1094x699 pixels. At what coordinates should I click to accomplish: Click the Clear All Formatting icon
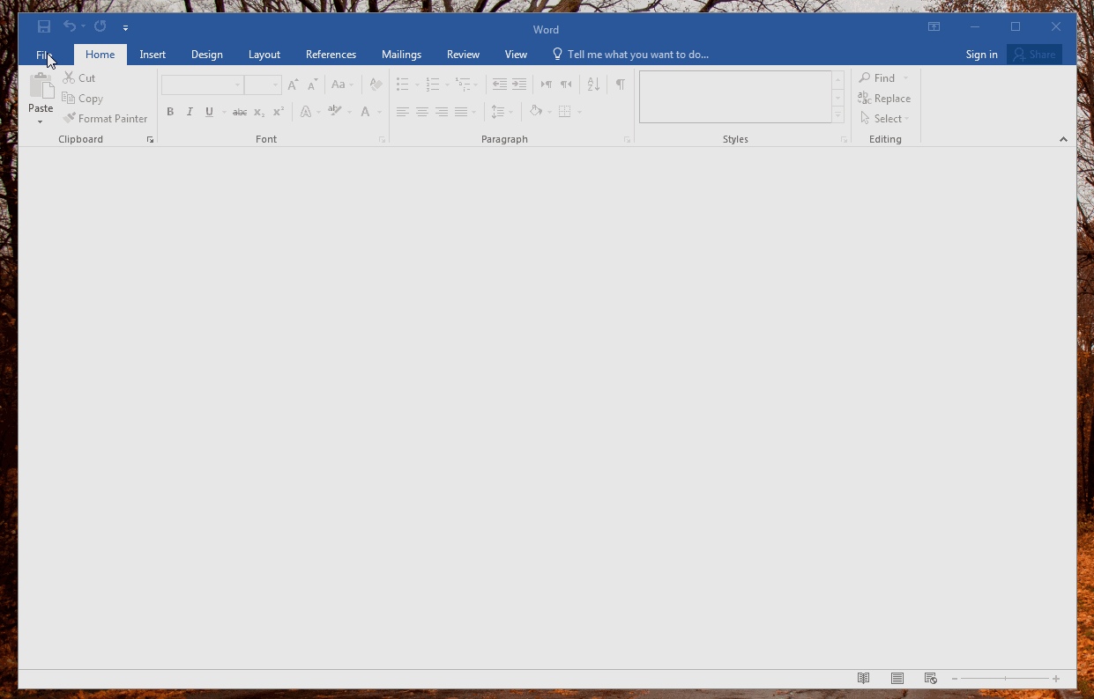pos(376,85)
